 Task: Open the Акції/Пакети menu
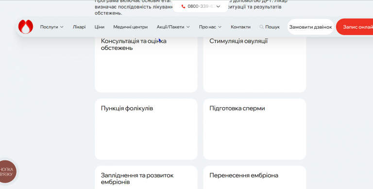(170, 27)
